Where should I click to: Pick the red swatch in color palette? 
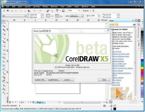click(x=142, y=71)
